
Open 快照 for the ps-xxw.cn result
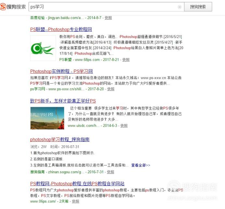(111, 89)
